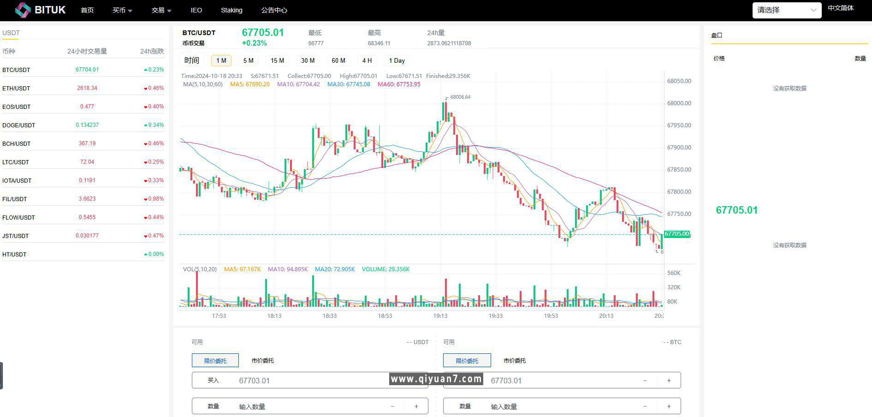Click minus icon in sell quantity field
The height and width of the screenshot is (417, 872).
pos(645,406)
